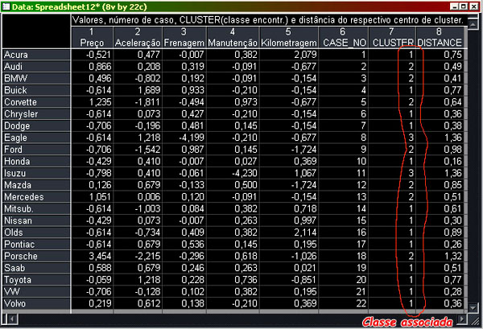The width and height of the screenshot is (483, 329).
Task: Click Honda DISTANCE cell 0,16
Action: pyautogui.click(x=440, y=161)
